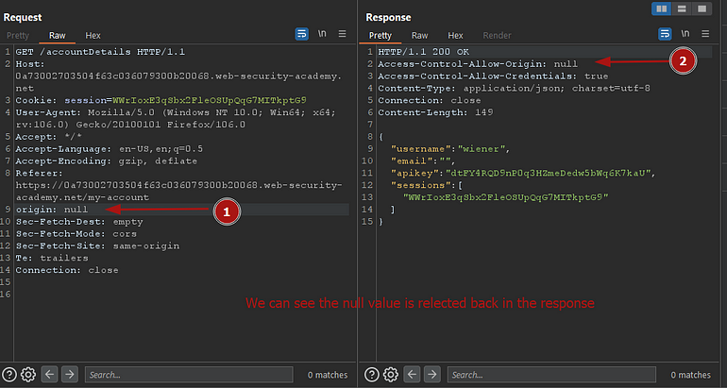
Task: Click the Sec-Fetch-Dest: empty line
Action: [x=78, y=222]
